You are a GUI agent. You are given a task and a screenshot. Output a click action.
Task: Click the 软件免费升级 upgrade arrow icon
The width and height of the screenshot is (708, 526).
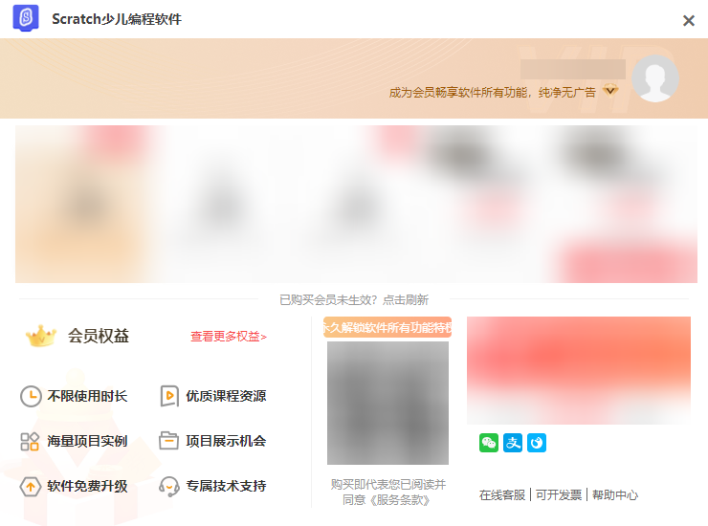[31, 486]
